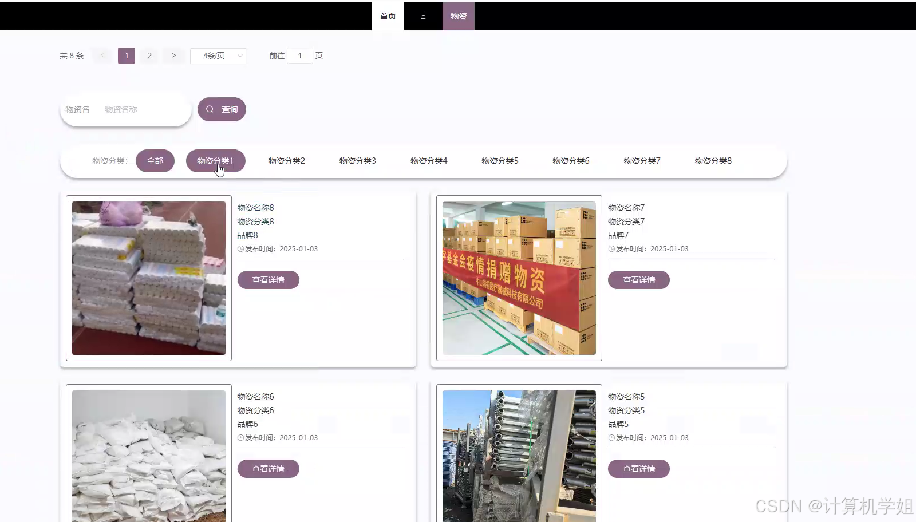
Task: Click the clock icon in the 物资名称8 card
Action: coord(240,249)
